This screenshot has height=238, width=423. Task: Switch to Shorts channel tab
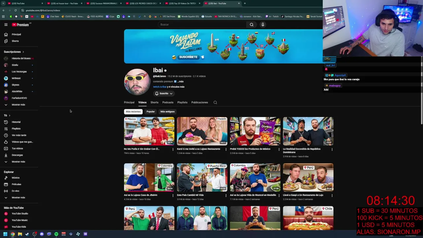(154, 102)
